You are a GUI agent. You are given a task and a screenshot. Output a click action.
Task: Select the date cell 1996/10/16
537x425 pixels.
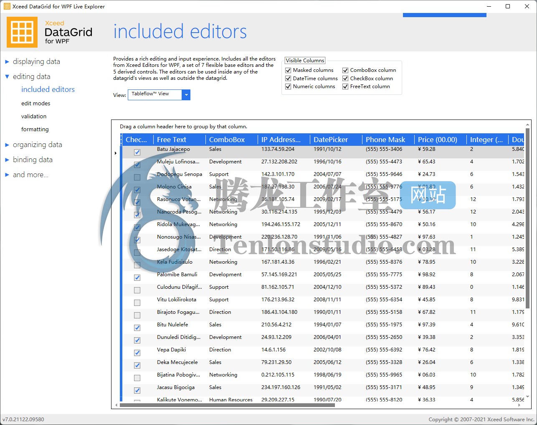tap(327, 162)
